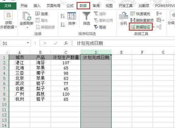Click the Clear filter command
Image resolution: width=175 pixels, height=128 pixels.
click(100, 14)
